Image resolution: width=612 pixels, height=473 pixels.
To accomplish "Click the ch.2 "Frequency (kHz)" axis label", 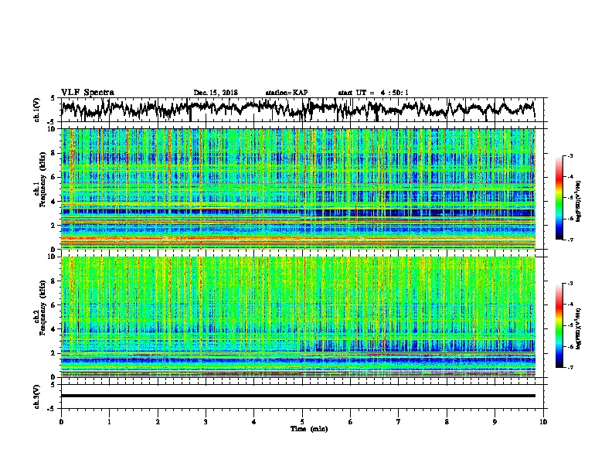I will click(42, 308).
